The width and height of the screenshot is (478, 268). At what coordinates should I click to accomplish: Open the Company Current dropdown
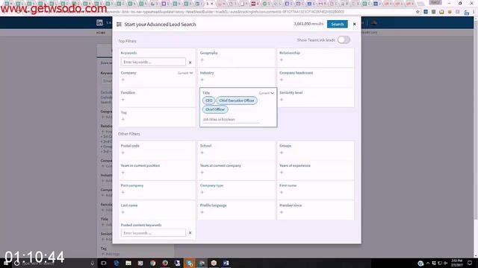pos(185,73)
